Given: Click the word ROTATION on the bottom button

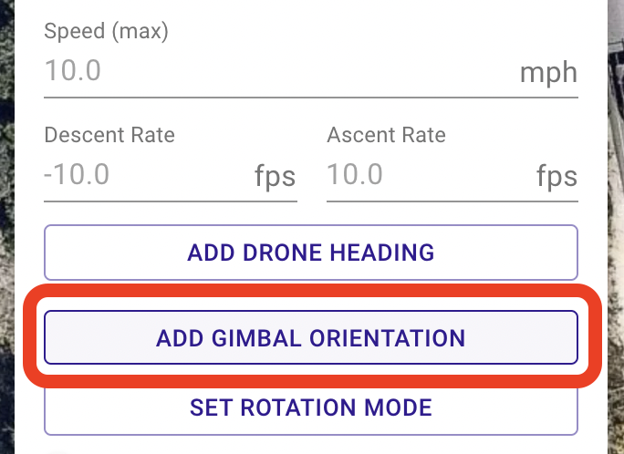Looking at the screenshot, I should pyautogui.click(x=298, y=408).
